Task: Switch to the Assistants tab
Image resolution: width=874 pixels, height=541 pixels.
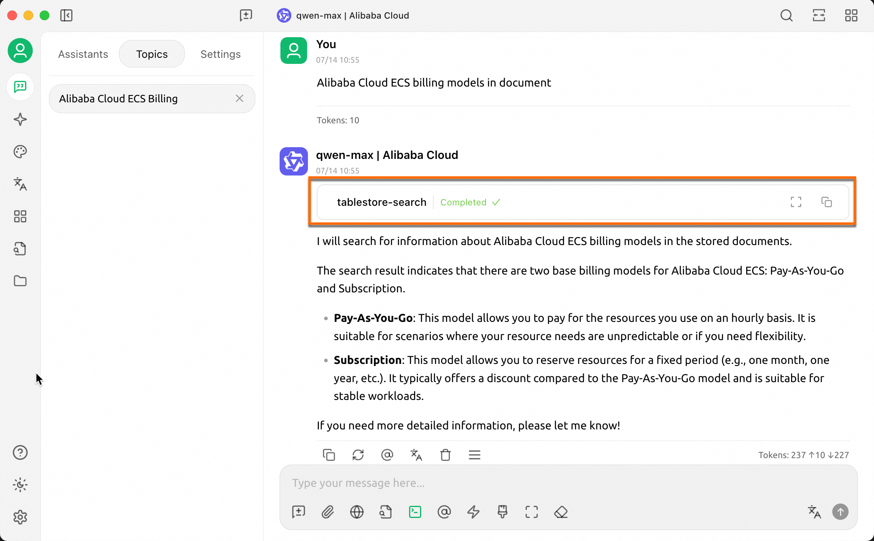Action: tap(83, 54)
